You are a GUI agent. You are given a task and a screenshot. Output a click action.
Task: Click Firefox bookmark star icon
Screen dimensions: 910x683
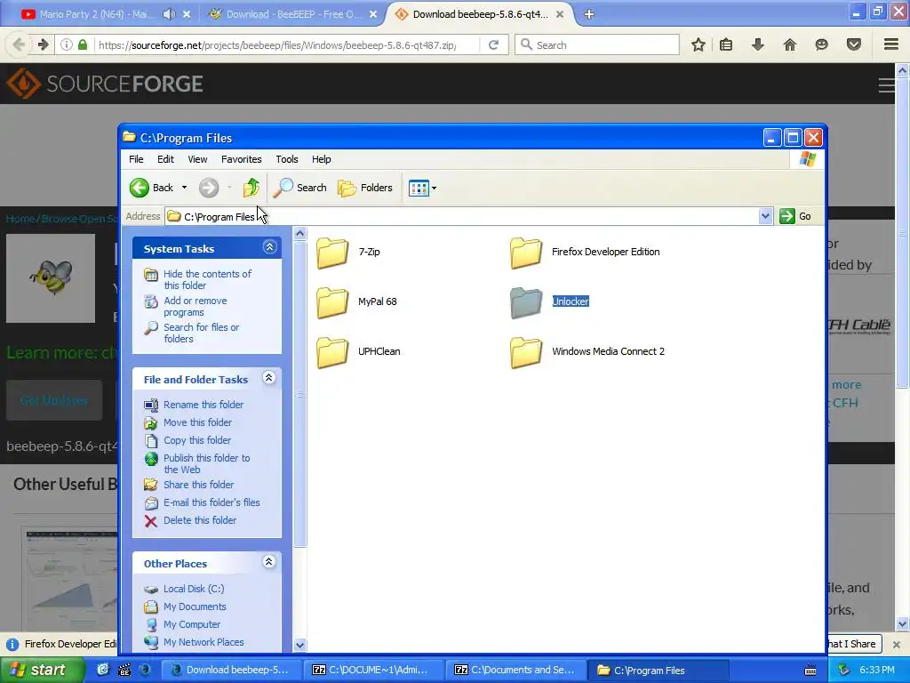(x=698, y=44)
